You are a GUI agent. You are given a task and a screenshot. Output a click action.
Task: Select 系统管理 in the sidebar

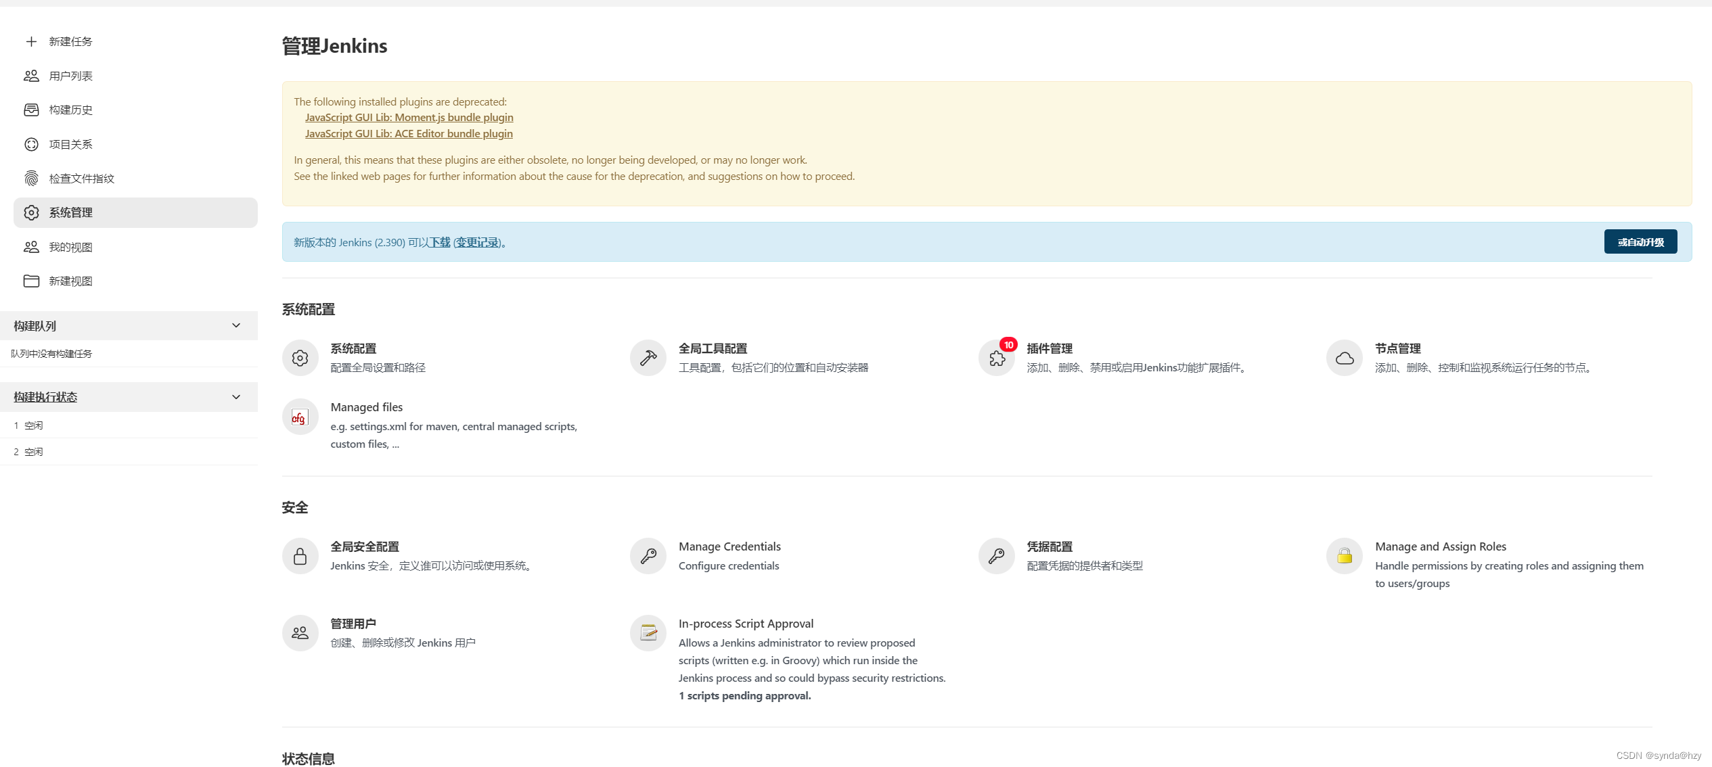pyautogui.click(x=135, y=212)
